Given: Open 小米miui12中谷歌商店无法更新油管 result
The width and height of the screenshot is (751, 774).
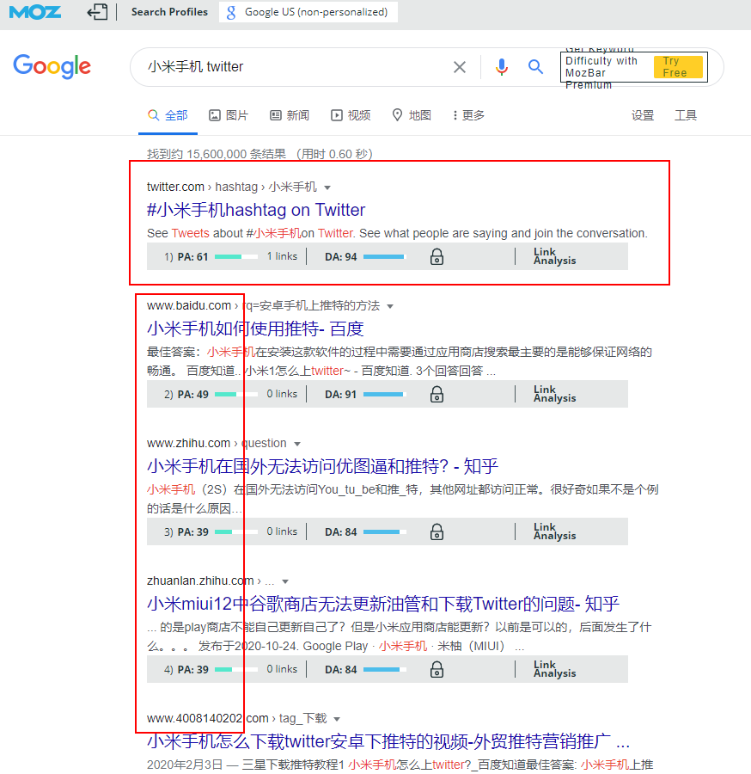Looking at the screenshot, I should click(x=383, y=604).
